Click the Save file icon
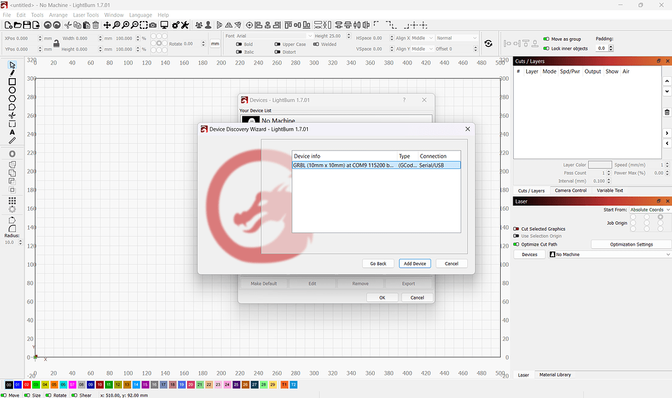672x398 pixels. (27, 25)
